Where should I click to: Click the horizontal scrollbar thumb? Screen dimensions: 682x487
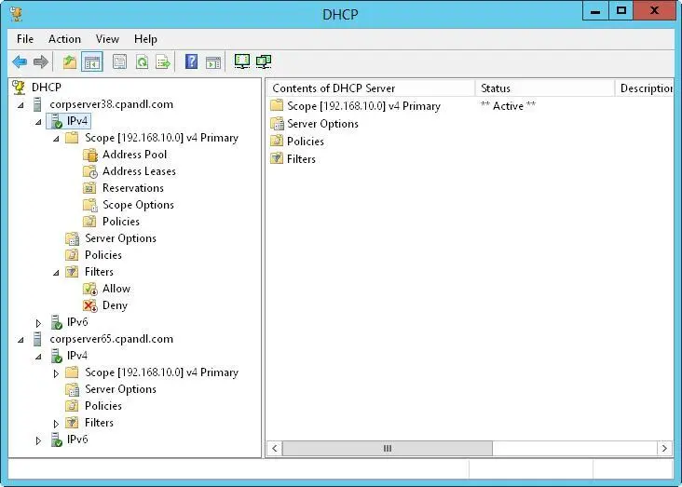387,448
